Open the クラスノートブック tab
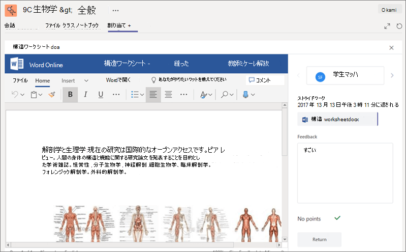406x252 pixels. coord(80,25)
